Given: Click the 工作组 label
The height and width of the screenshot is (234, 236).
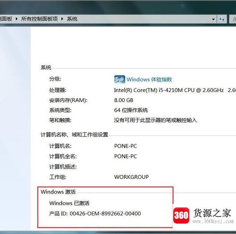Looking at the screenshot, I should (x=58, y=177).
